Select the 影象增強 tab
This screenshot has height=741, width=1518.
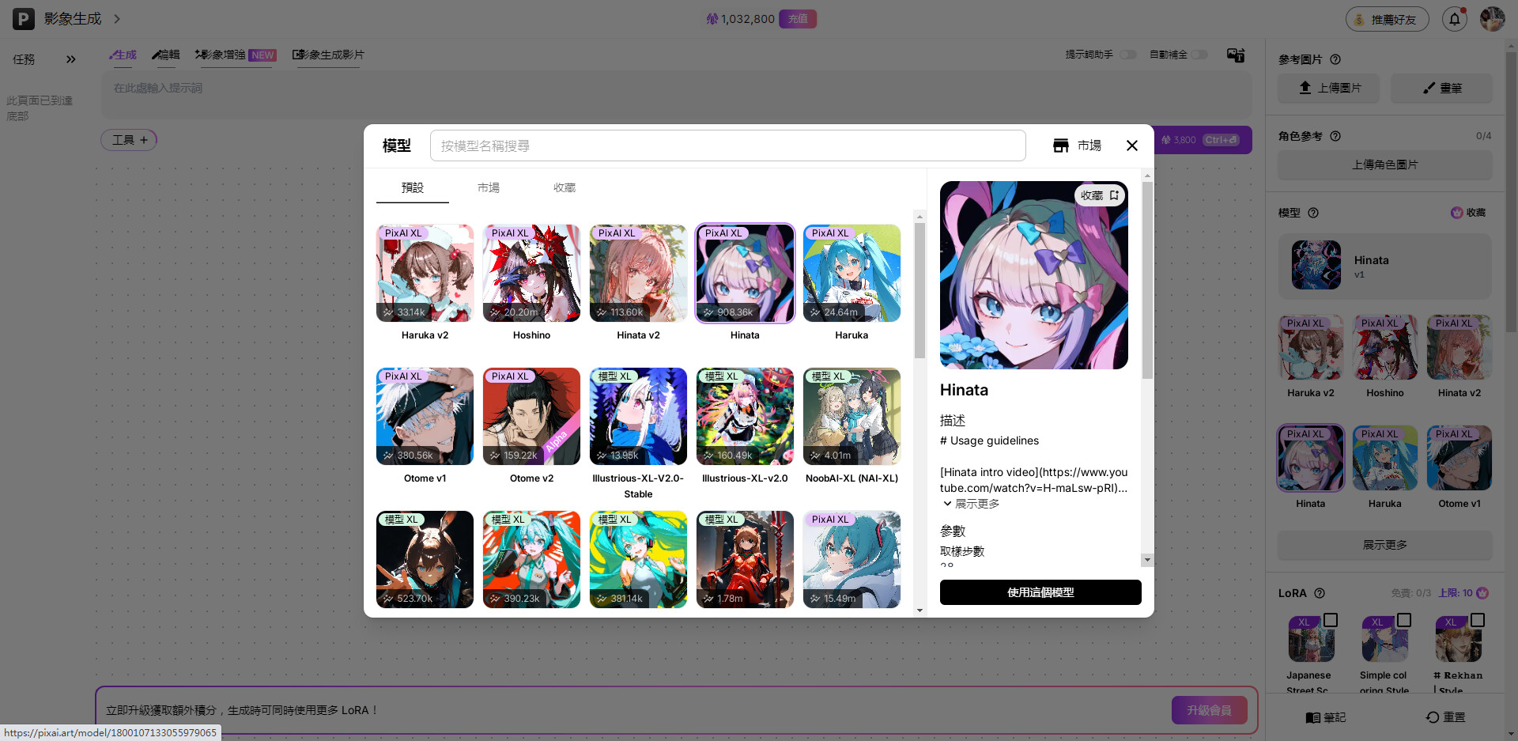235,55
